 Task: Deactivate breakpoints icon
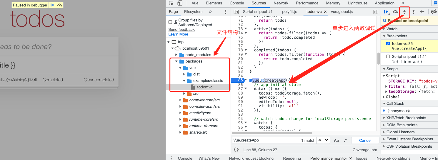(x=434, y=12)
